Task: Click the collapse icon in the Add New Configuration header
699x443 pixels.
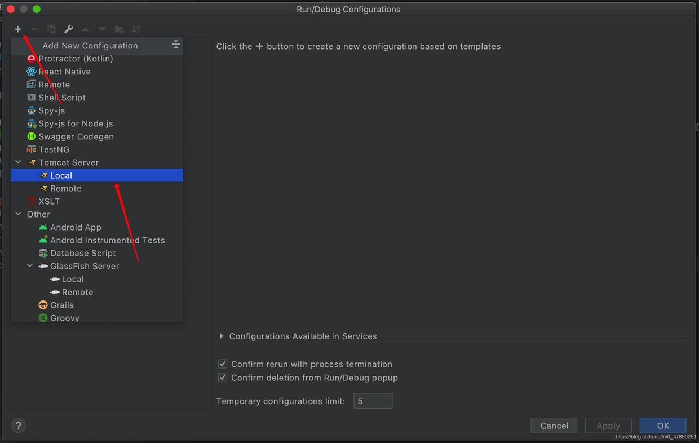Action: pos(176,45)
